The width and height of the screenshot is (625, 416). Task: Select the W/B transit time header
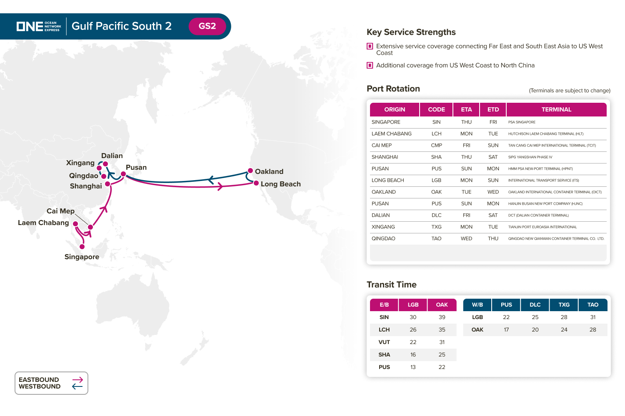pyautogui.click(x=477, y=305)
